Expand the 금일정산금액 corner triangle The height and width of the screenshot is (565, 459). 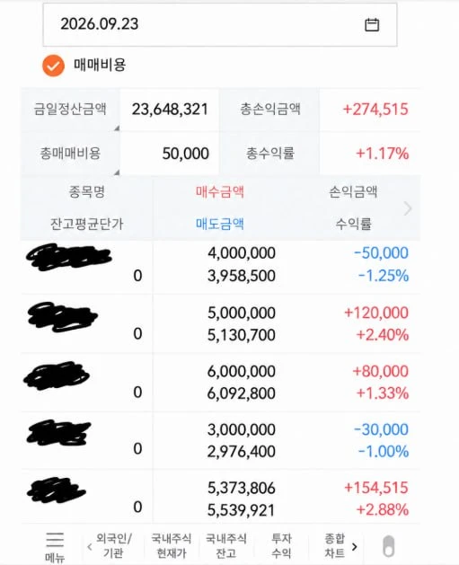pos(117,128)
